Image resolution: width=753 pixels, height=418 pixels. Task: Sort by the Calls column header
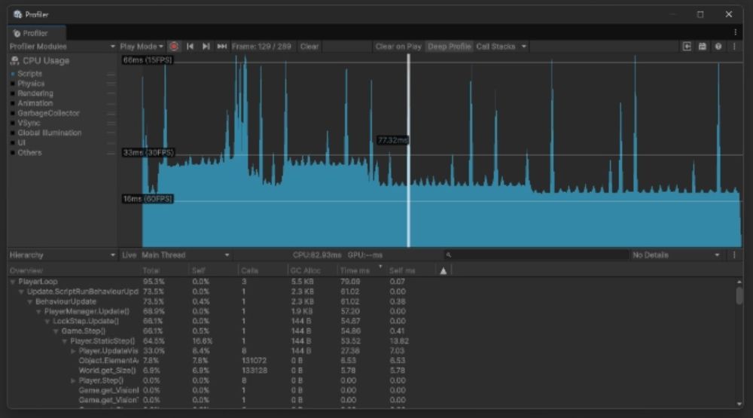coord(249,271)
